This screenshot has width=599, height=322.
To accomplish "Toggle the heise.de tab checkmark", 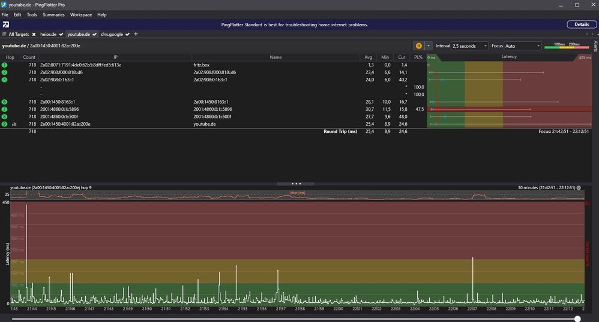I will 61,34.
